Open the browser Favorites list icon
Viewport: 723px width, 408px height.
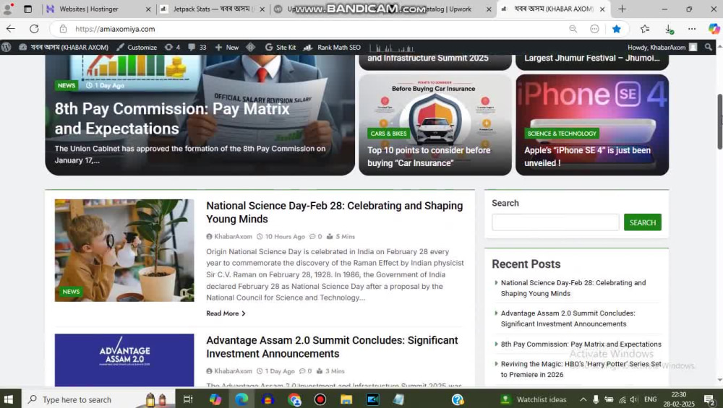pyautogui.click(x=645, y=29)
